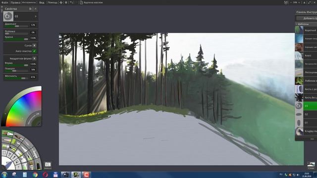Collapse the Шаблоны group in tool panel

(296, 24)
